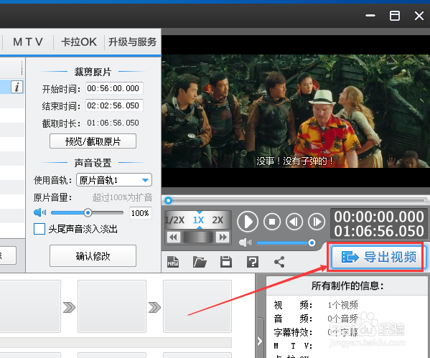Mute the preview player speaker icon
Image resolution: width=430 pixels, height=358 pixels.
[x=245, y=242]
